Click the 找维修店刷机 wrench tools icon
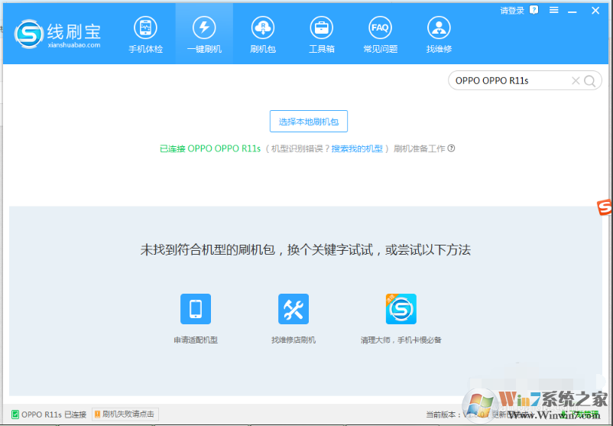 294,309
